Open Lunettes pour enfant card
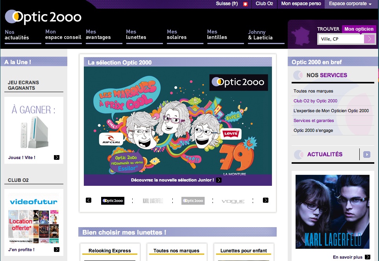This screenshot has width=379, height=261. [244, 251]
